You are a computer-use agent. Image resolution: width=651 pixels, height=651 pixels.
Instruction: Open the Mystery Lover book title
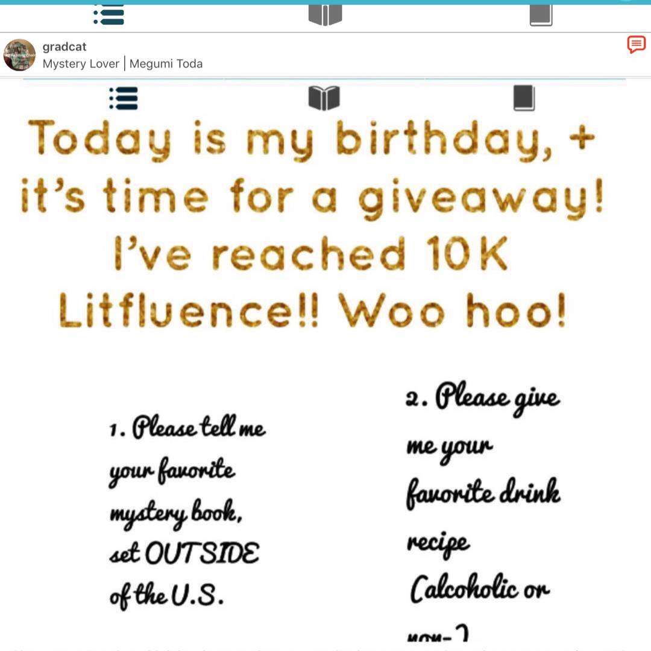81,63
